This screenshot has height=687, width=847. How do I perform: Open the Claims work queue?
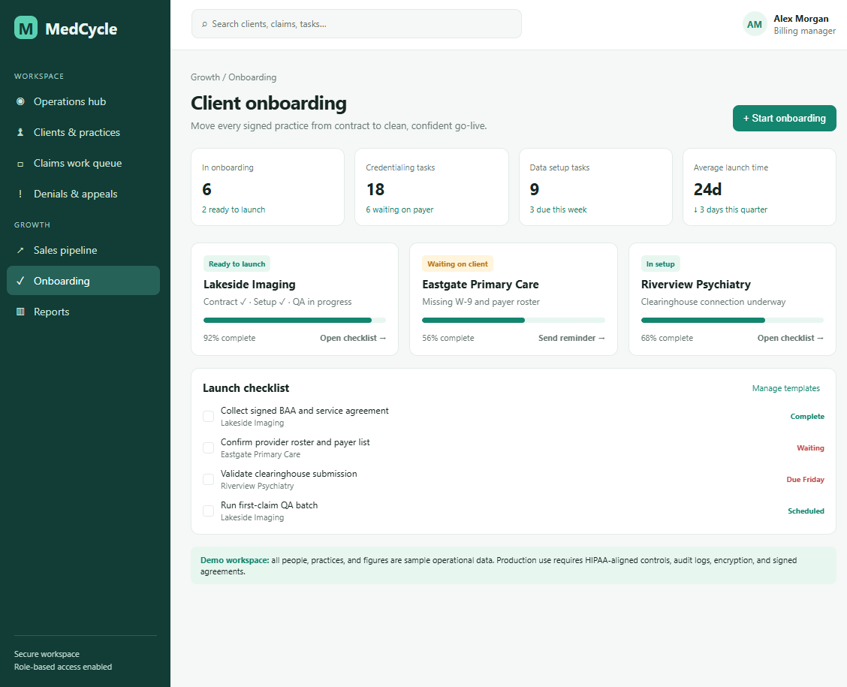click(83, 163)
